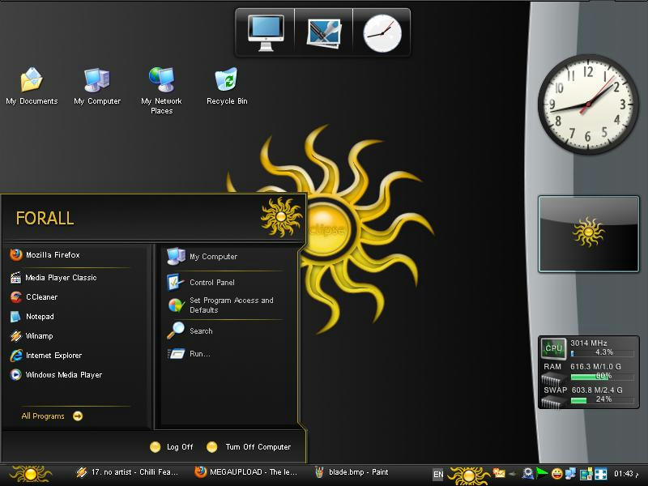The image size is (648, 486).
Task: Select the My Network Places desktop icon
Action: click(161, 91)
